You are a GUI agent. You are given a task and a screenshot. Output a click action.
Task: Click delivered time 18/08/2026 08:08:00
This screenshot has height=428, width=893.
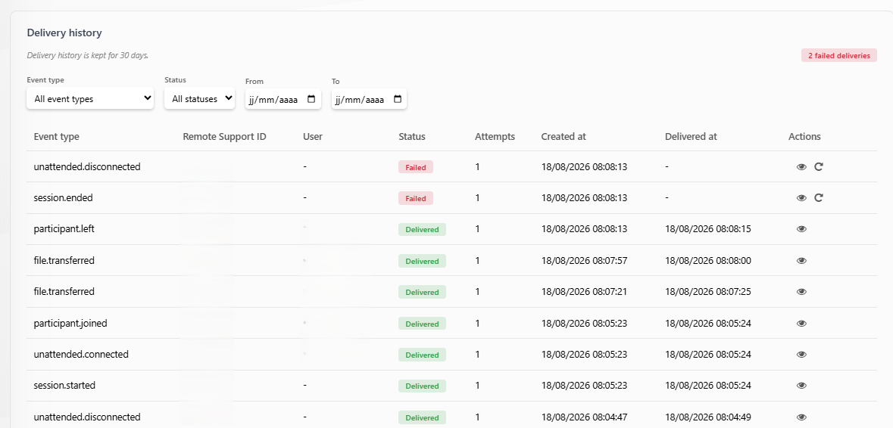708,261
